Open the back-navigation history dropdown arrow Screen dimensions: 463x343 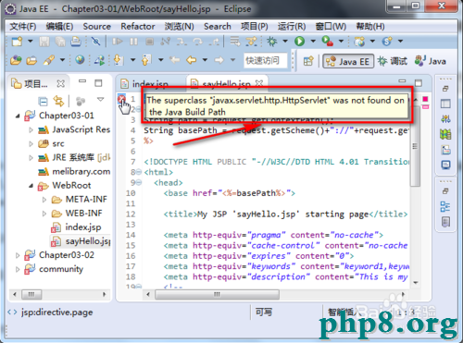[205, 60]
